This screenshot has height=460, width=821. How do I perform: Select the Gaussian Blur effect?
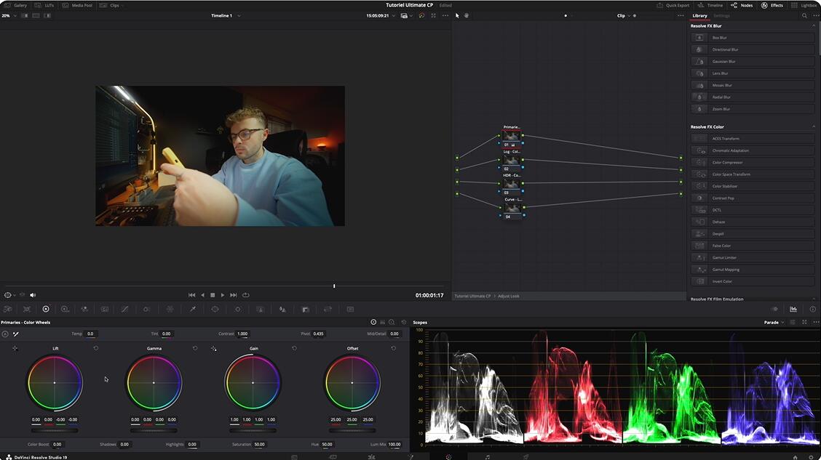pyautogui.click(x=723, y=62)
